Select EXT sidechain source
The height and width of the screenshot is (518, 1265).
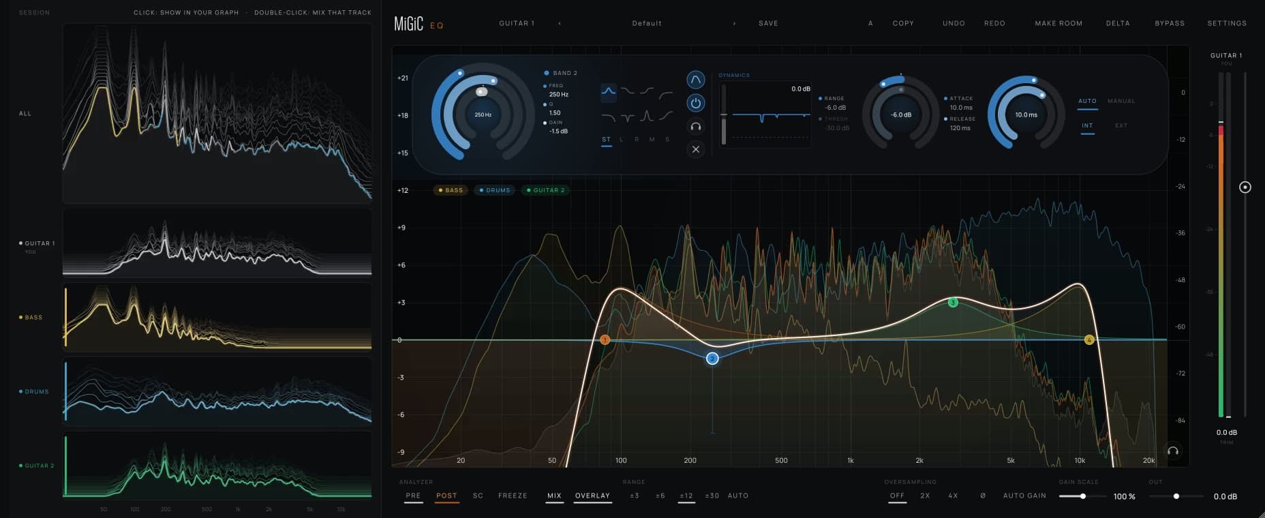[1121, 125]
